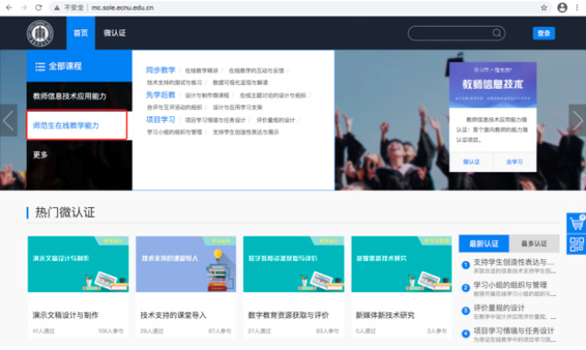Screen dimensions: 586x350
Task: Open 设计与制作微课程 link
Action: (x=207, y=95)
